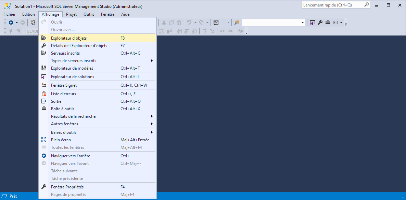Click the Undo toolbar icon
Screen dimensions: 406x200
189,23
